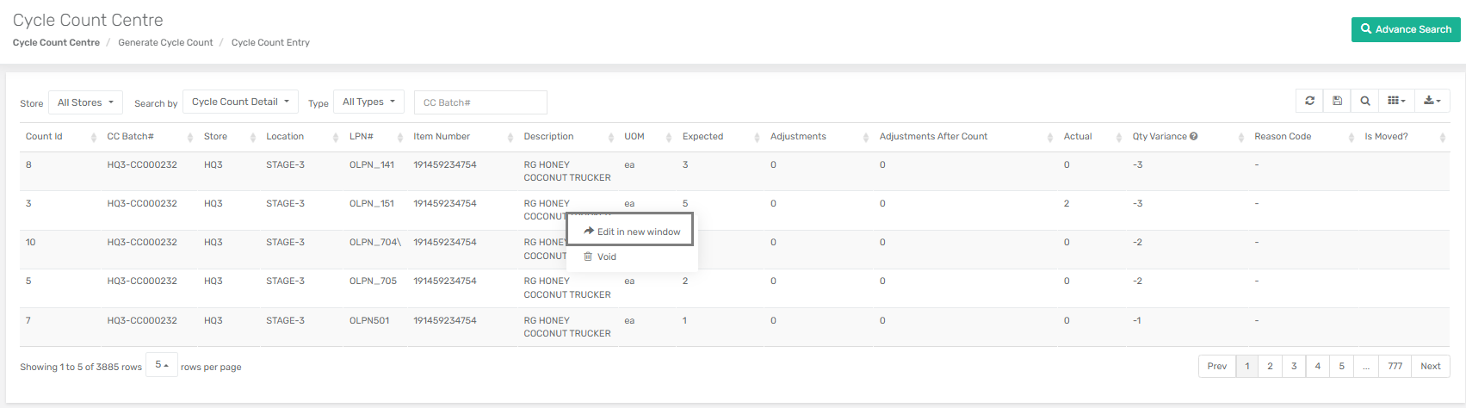Image resolution: width=1466 pixels, height=408 pixels.
Task: Go to page 3 of results
Action: 1294,366
